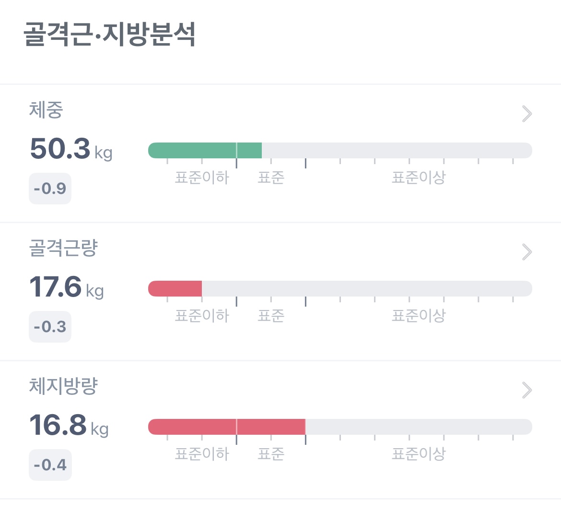Tap 표준 label under 체지방량 bar

(271, 454)
